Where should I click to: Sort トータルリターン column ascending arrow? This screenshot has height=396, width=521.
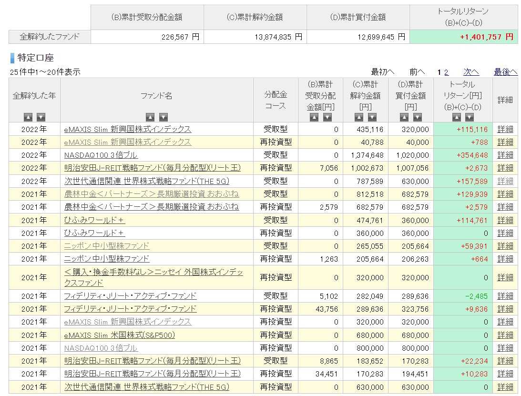[457, 117]
